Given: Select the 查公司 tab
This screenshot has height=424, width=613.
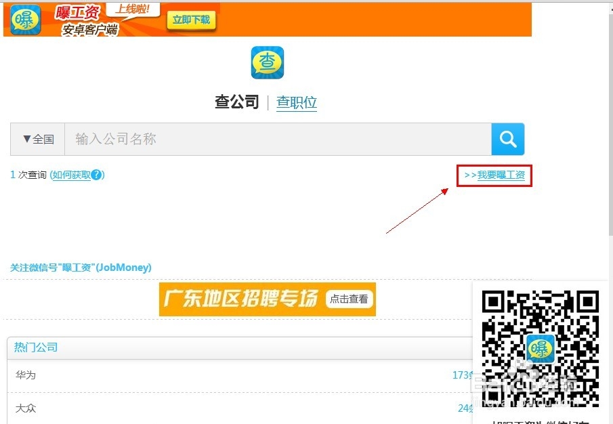Looking at the screenshot, I should pos(237,101).
